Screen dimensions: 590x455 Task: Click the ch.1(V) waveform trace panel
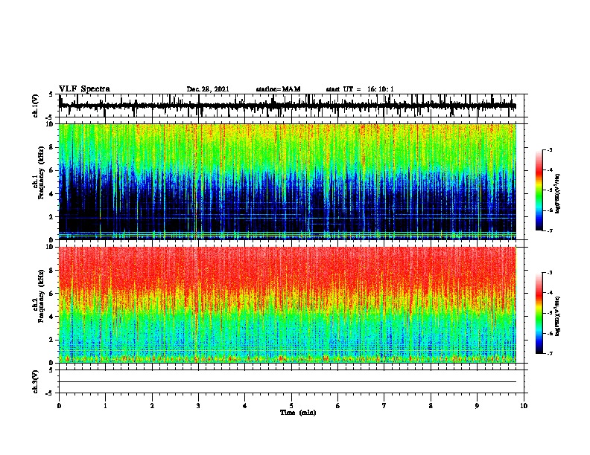(x=291, y=106)
